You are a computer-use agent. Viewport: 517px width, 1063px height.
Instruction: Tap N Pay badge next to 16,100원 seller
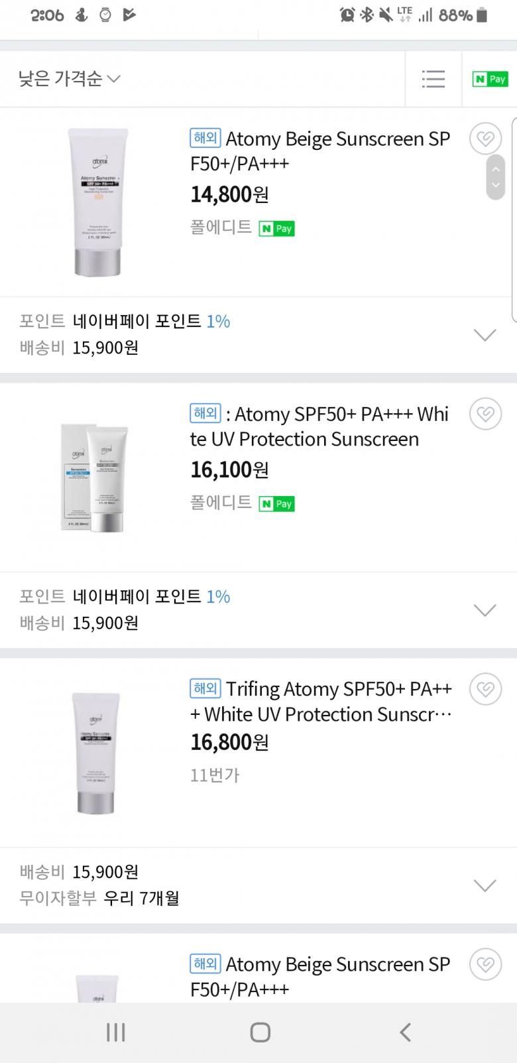pyautogui.click(x=276, y=504)
